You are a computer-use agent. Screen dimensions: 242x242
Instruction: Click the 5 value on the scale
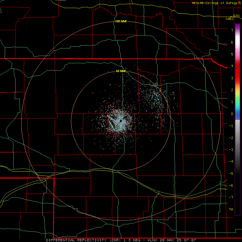(232, 54)
